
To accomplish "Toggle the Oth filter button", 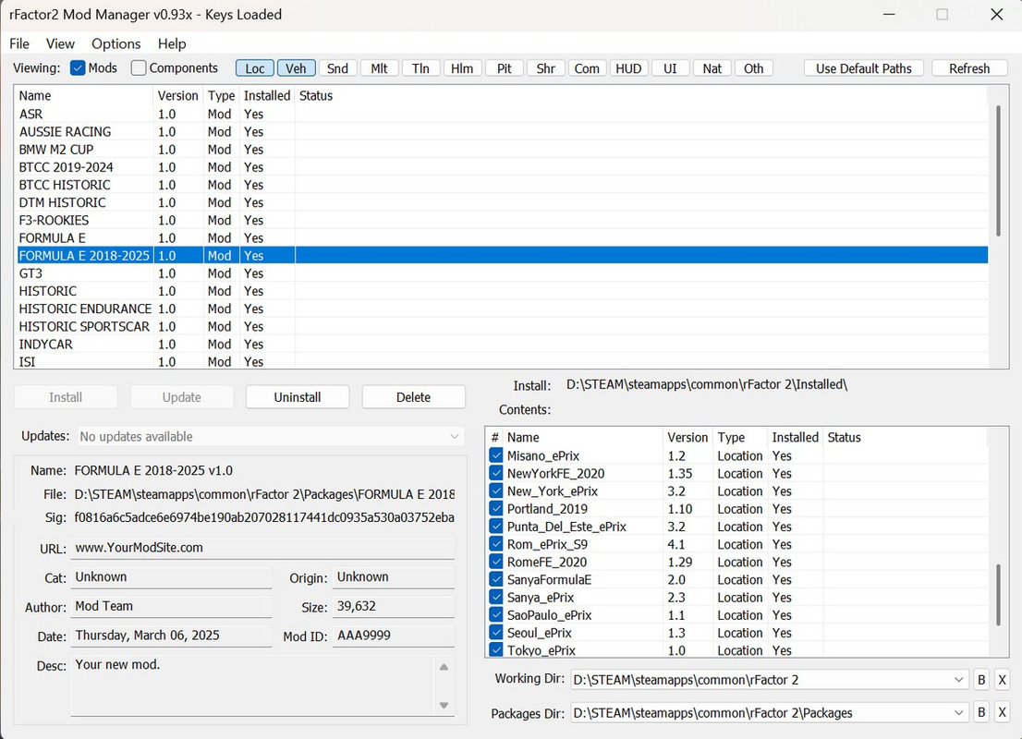I will pos(754,68).
